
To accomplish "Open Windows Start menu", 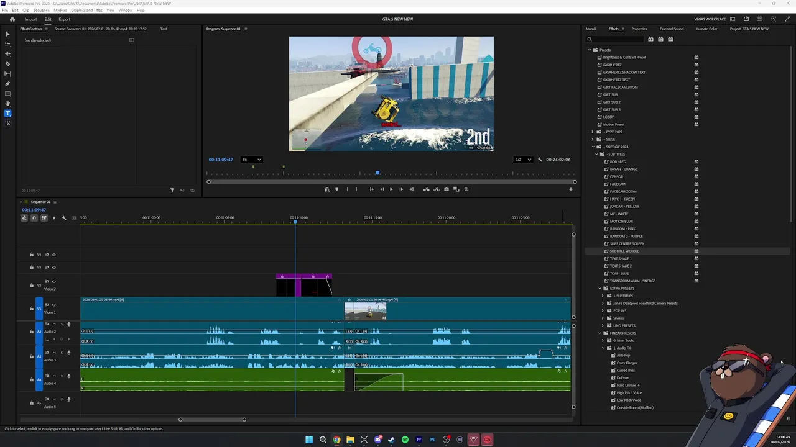I will (309, 440).
